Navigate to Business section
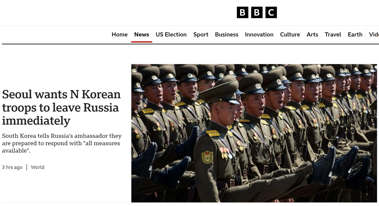 coord(227,34)
